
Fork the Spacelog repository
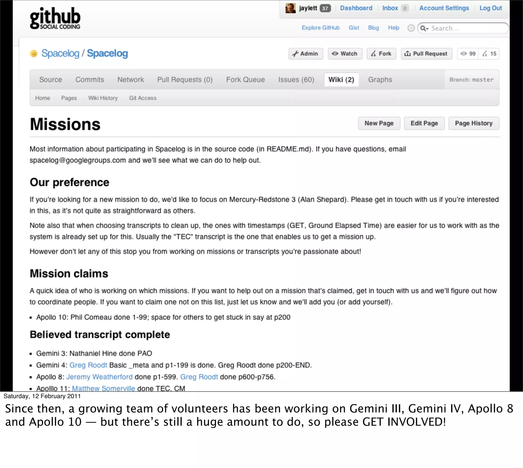[381, 54]
